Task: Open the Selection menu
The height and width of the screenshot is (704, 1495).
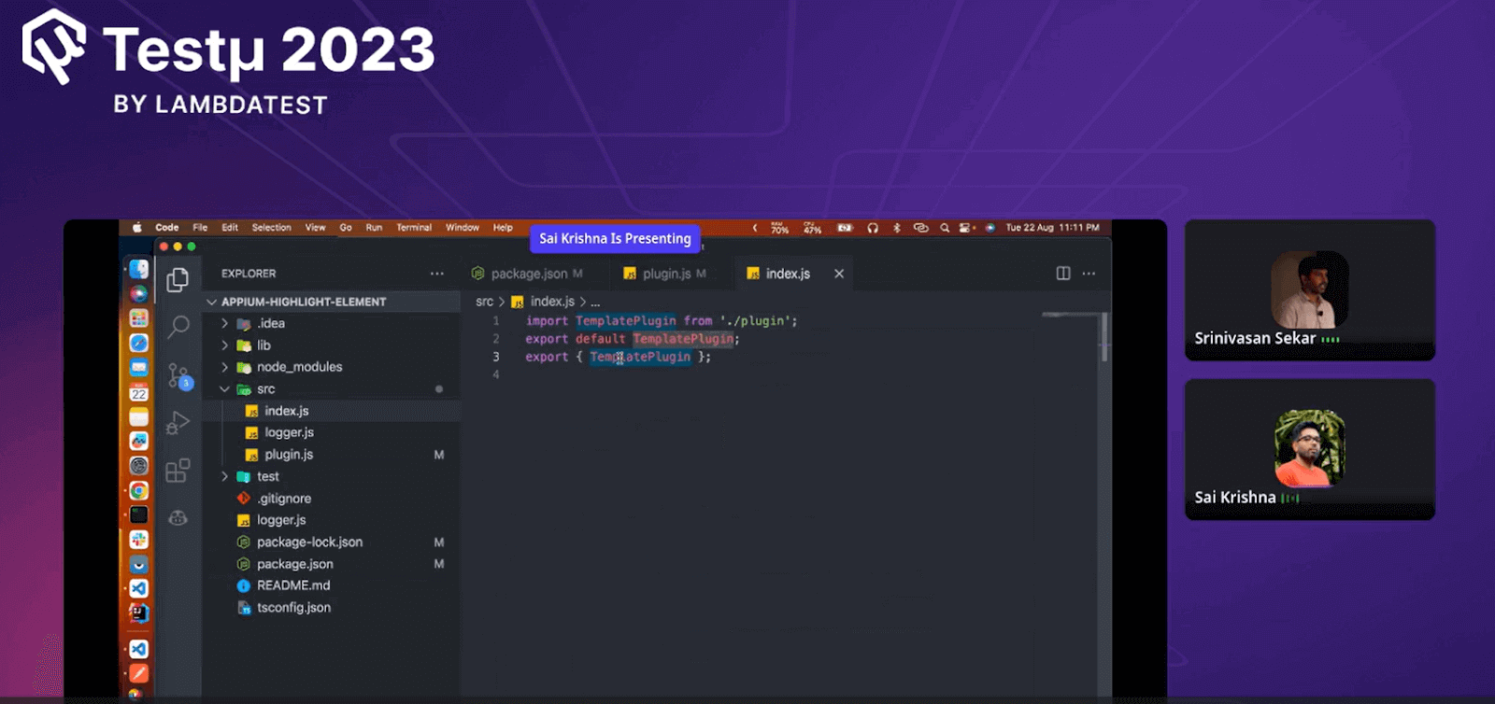Action: click(x=271, y=227)
